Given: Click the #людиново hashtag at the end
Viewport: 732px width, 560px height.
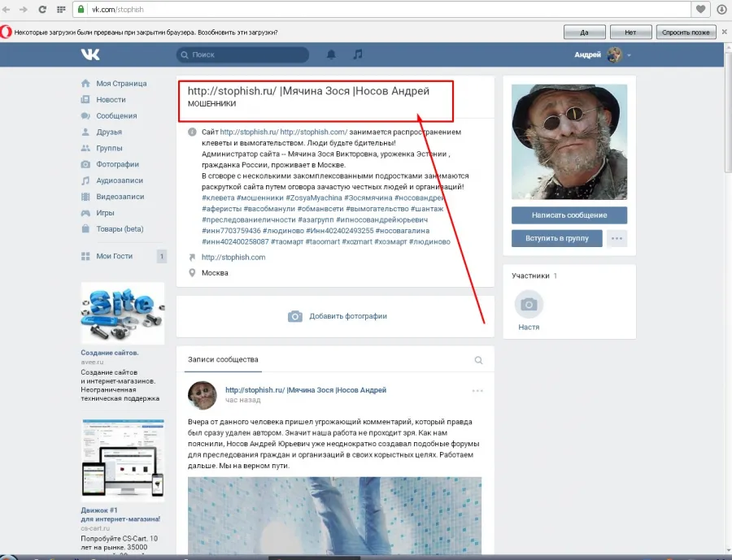Looking at the screenshot, I should [x=429, y=241].
